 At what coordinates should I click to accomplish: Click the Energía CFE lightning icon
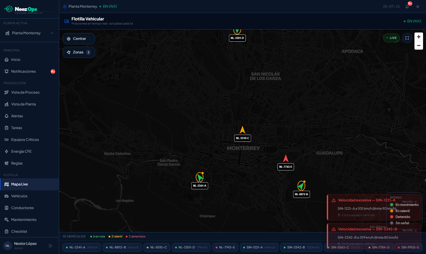[7, 152]
